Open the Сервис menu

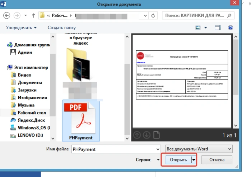click(x=148, y=160)
